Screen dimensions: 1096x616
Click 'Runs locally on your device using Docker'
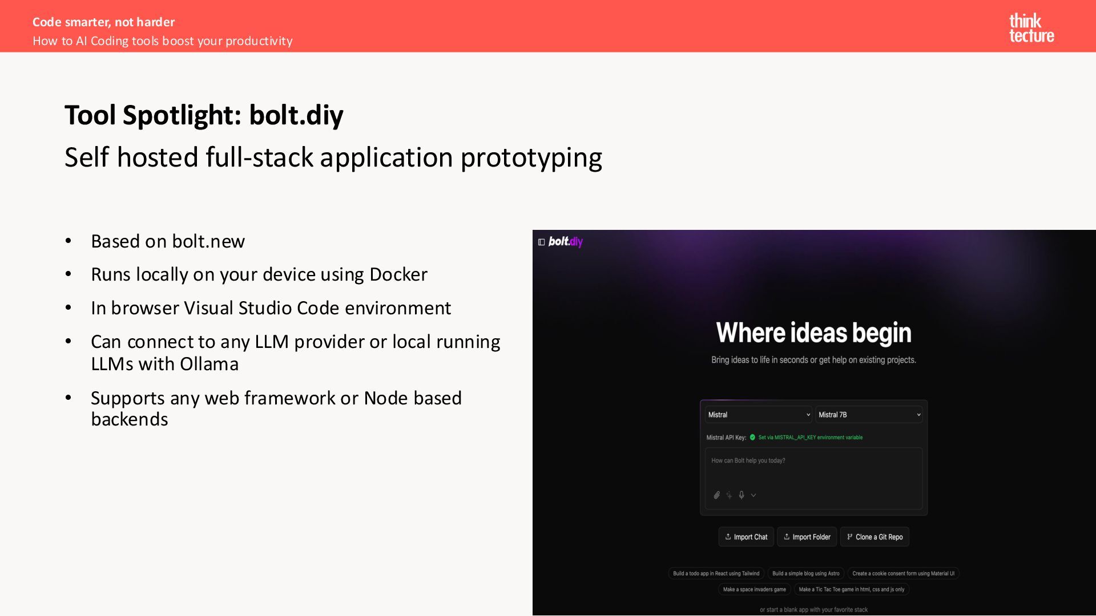click(x=259, y=275)
